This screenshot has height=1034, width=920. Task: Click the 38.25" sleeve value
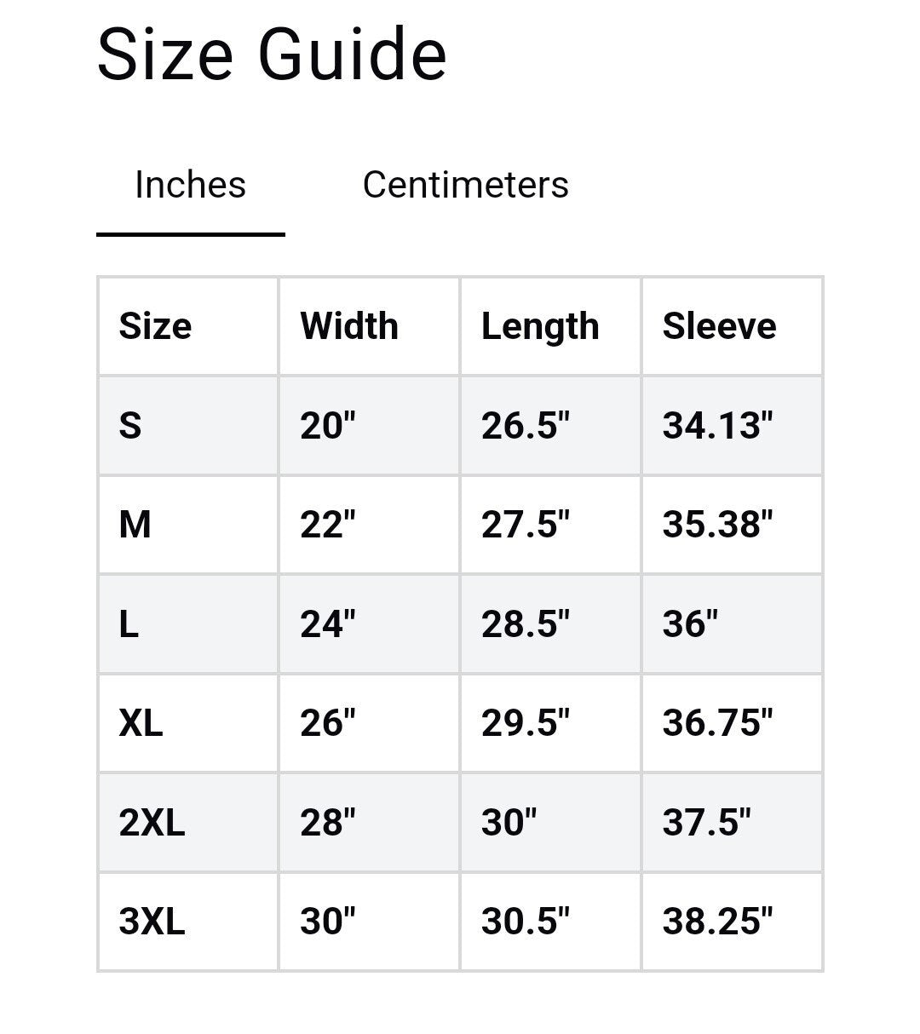coord(717,922)
